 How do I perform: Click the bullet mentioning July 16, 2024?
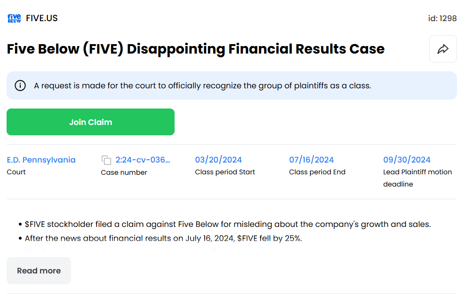click(163, 238)
